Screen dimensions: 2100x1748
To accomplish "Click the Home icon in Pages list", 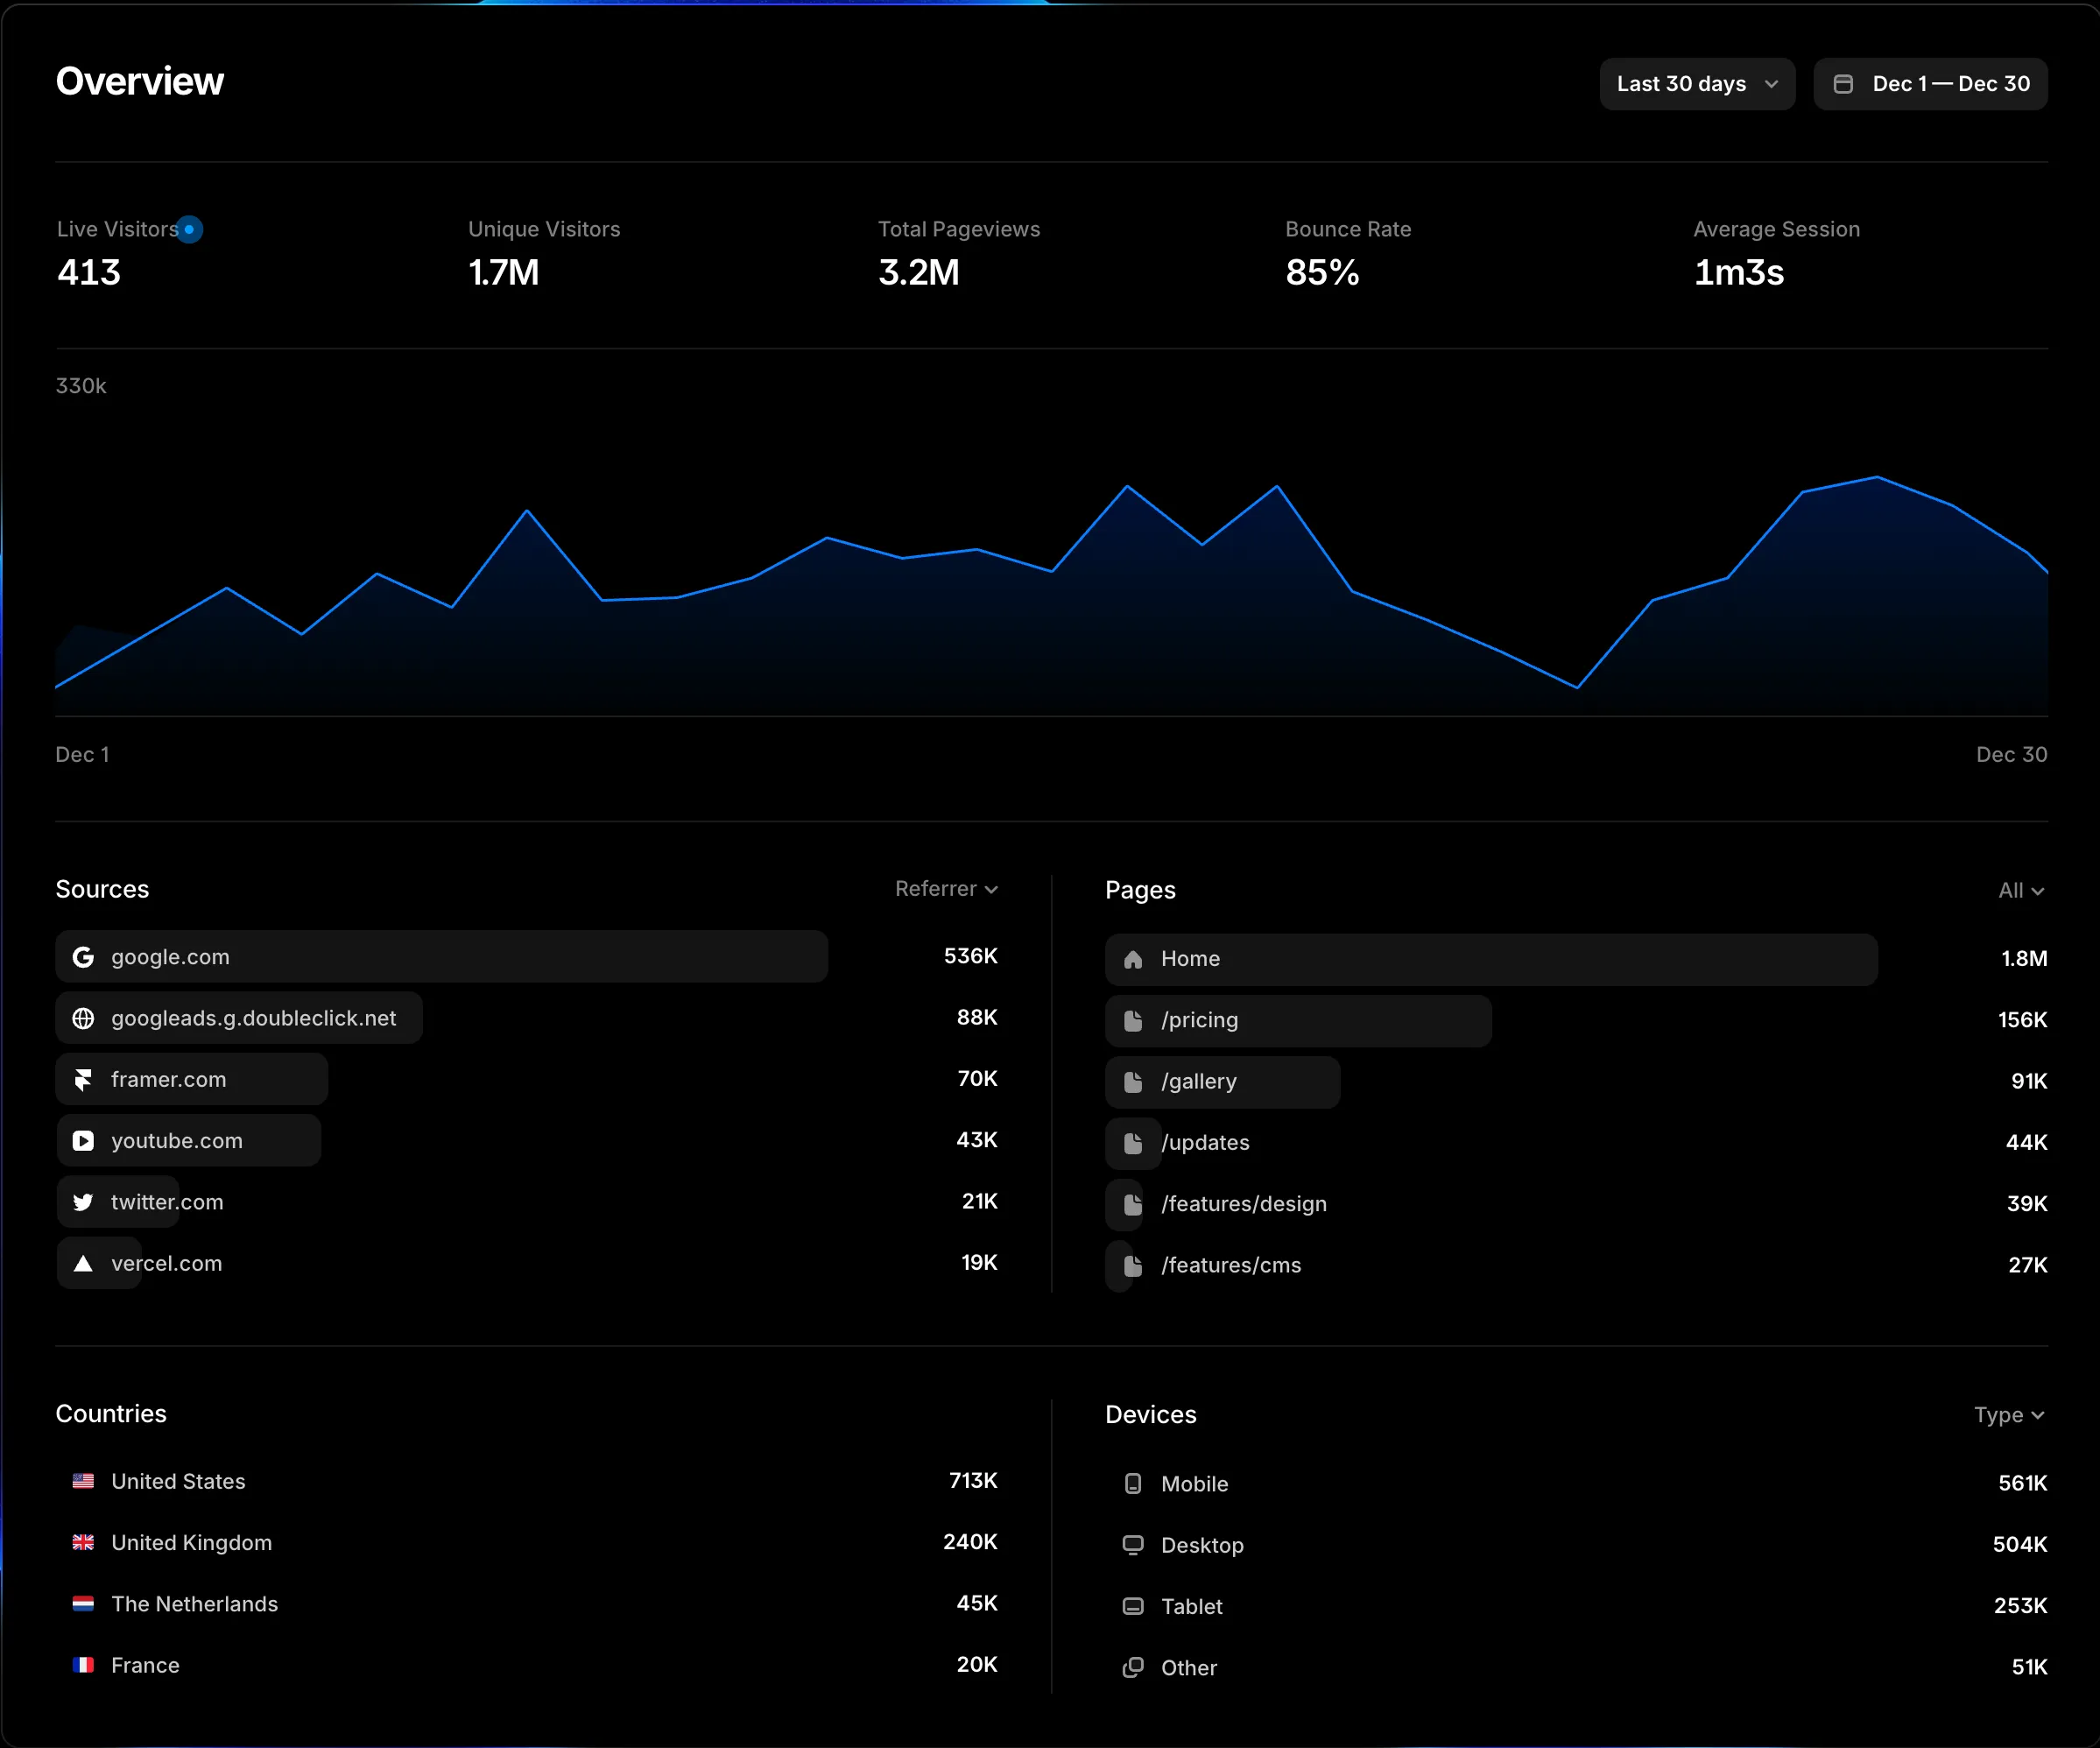I will (1133, 959).
